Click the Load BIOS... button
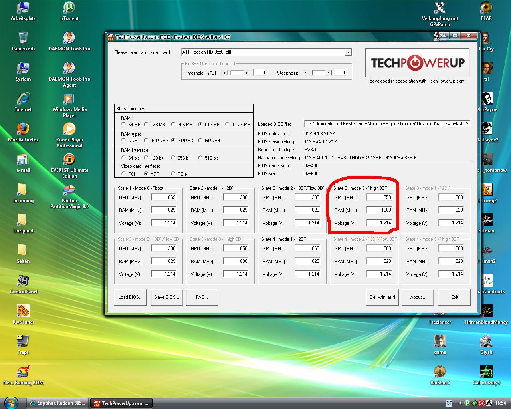 pos(130,297)
